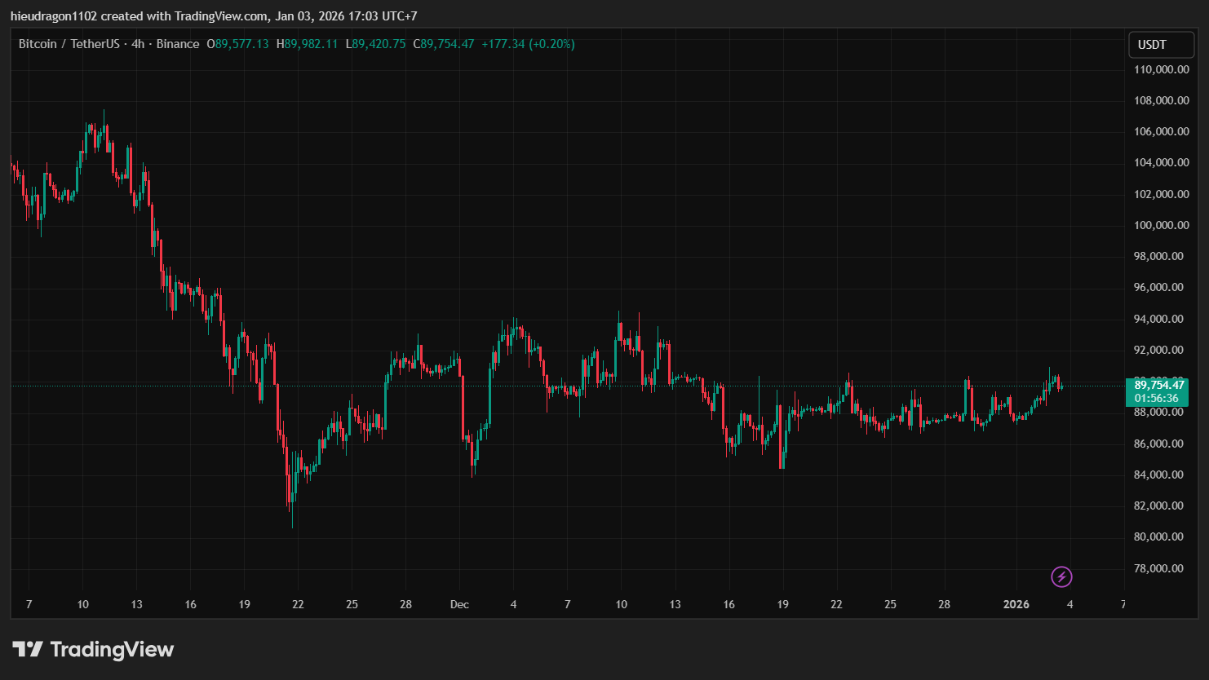Select the Bitcoin / TetherUS symbol title
The image size is (1209, 680).
tap(69, 44)
